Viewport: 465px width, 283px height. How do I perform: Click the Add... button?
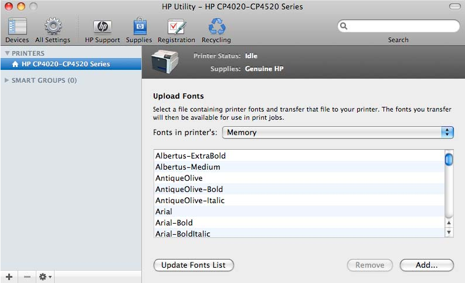426,265
